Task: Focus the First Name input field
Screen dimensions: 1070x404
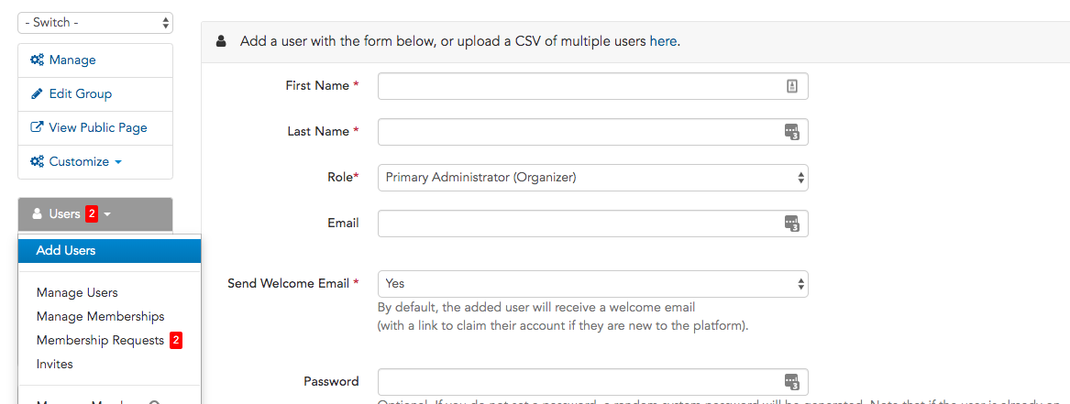Action: 593,86
